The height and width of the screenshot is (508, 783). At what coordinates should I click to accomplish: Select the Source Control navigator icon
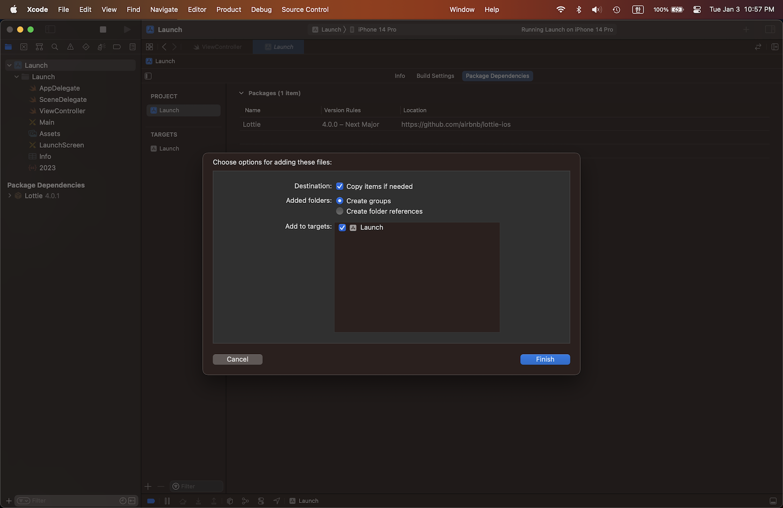click(x=23, y=46)
